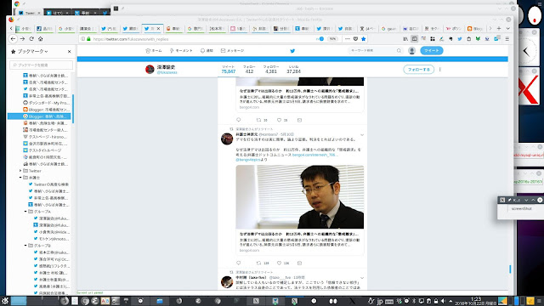Image resolution: width=544 pixels, height=306 pixels.
Task: Open the フォロー 412 following list
Action: 249,70
